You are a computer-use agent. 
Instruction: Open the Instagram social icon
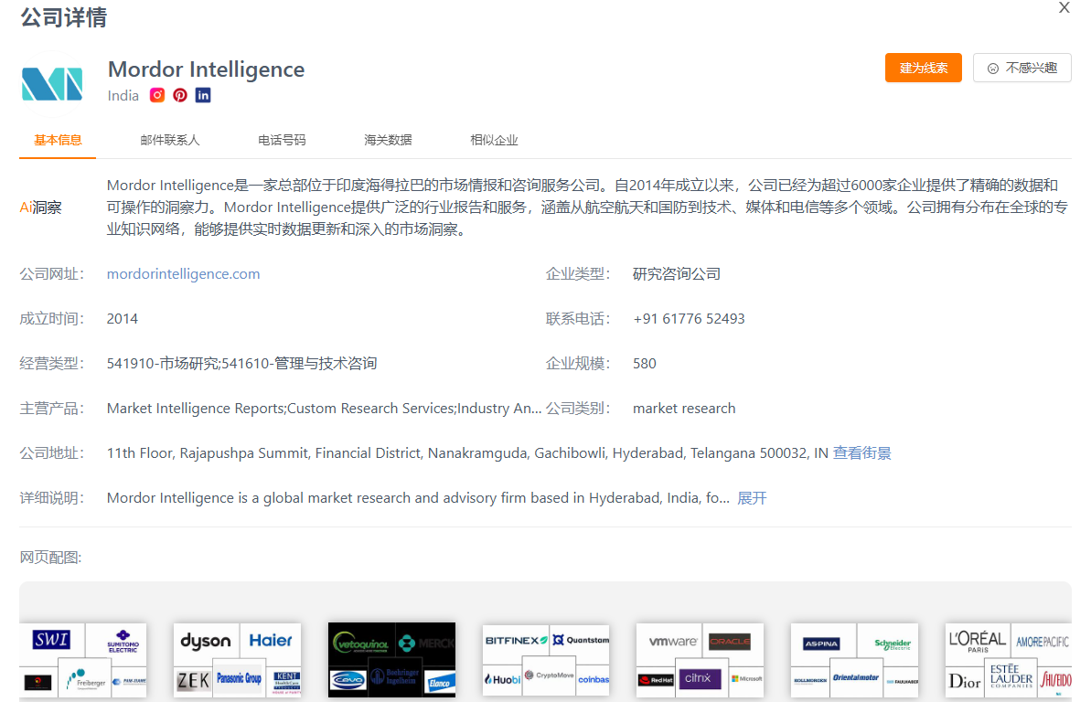157,95
